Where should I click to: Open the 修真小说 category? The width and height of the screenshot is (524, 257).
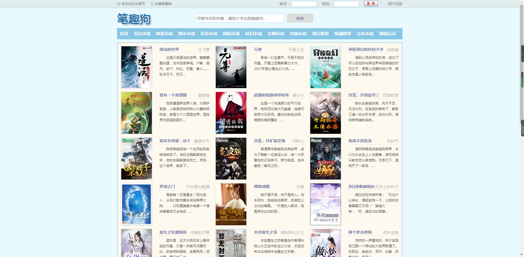pos(164,34)
